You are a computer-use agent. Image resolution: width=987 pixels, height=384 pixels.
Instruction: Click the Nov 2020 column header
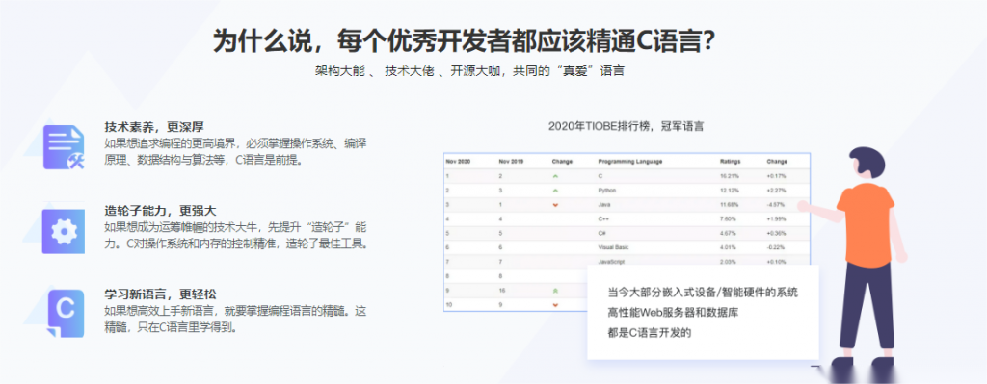click(458, 162)
